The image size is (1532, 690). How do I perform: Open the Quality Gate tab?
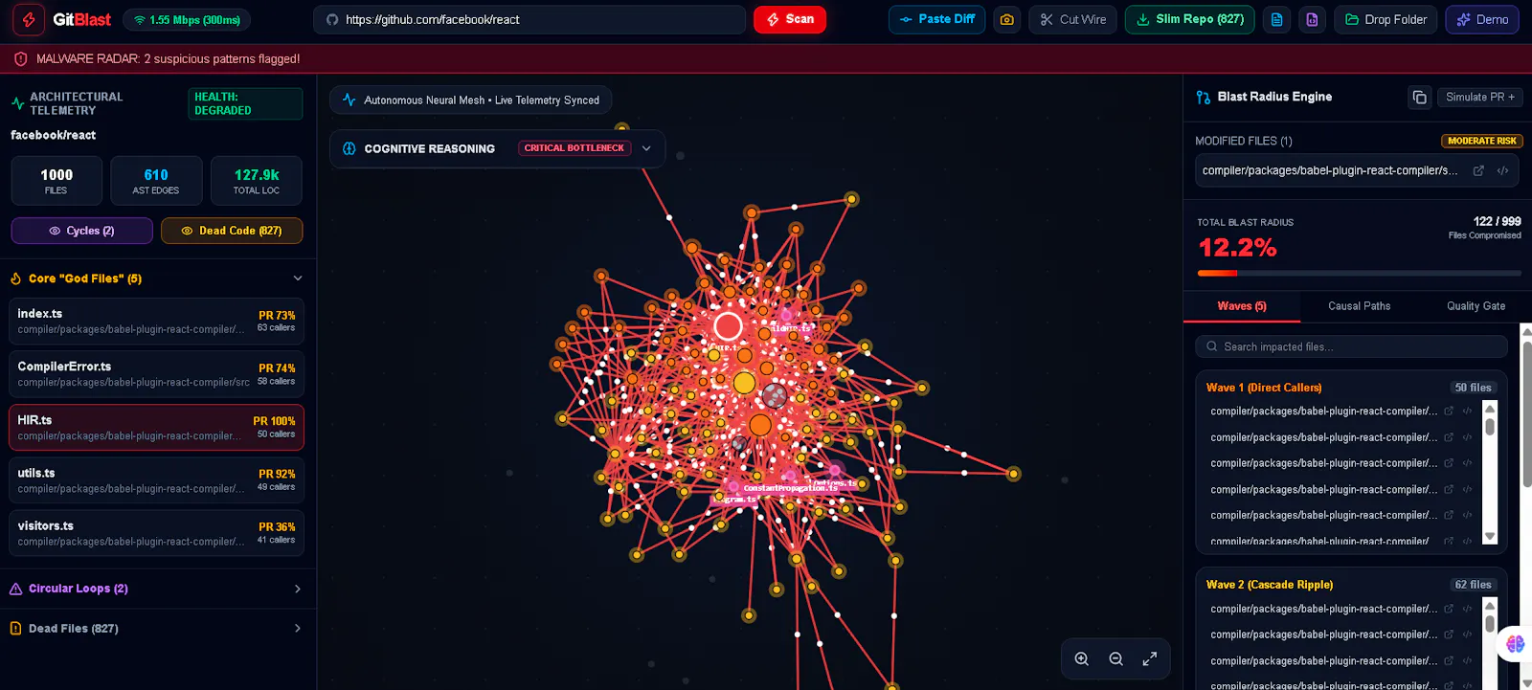[1476, 306]
